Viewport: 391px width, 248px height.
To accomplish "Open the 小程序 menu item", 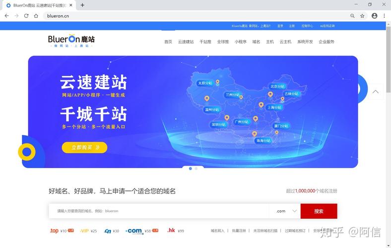I will (240, 42).
